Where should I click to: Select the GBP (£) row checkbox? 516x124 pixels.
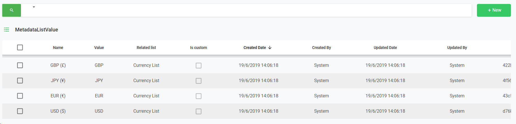[20, 65]
